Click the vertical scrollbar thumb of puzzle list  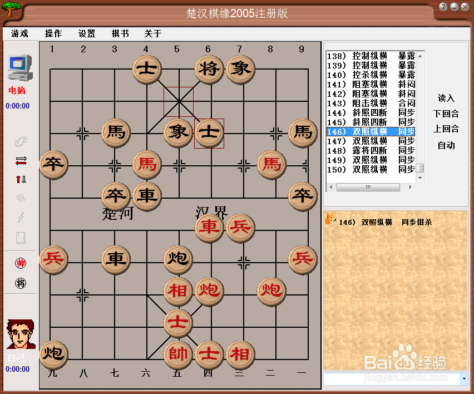point(420,168)
